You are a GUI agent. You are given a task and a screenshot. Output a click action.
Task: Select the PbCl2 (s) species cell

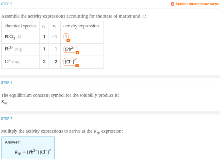point(13,37)
